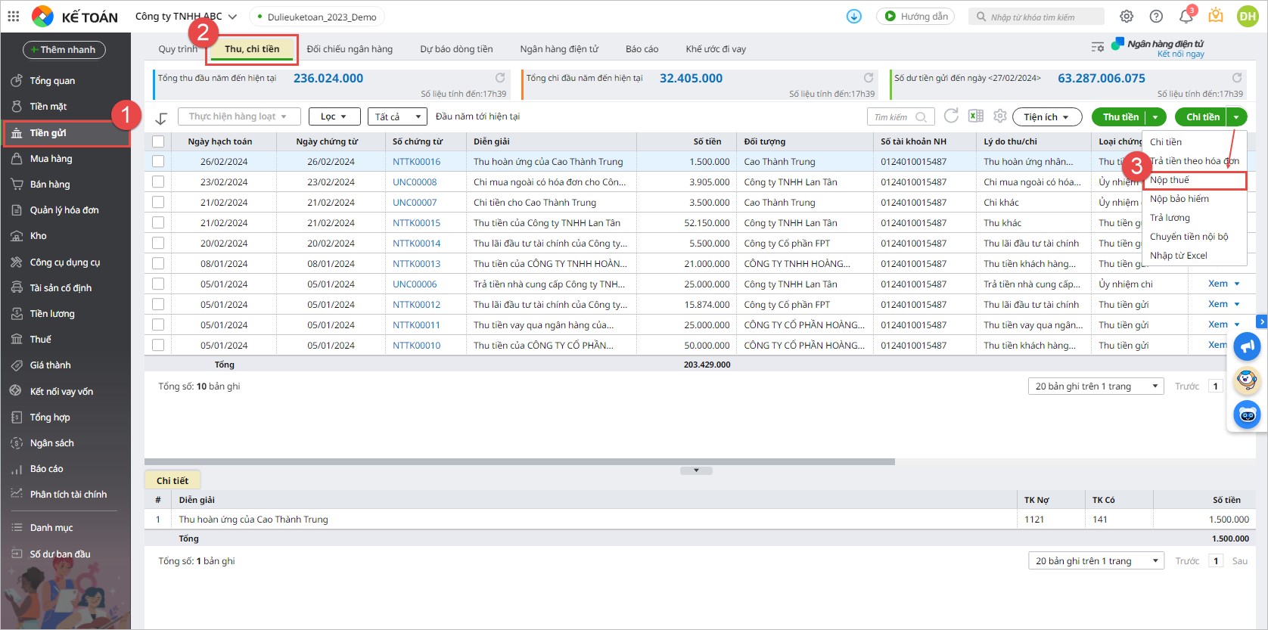Open the Tất cả combo box
1268x630 pixels.
[x=397, y=116]
